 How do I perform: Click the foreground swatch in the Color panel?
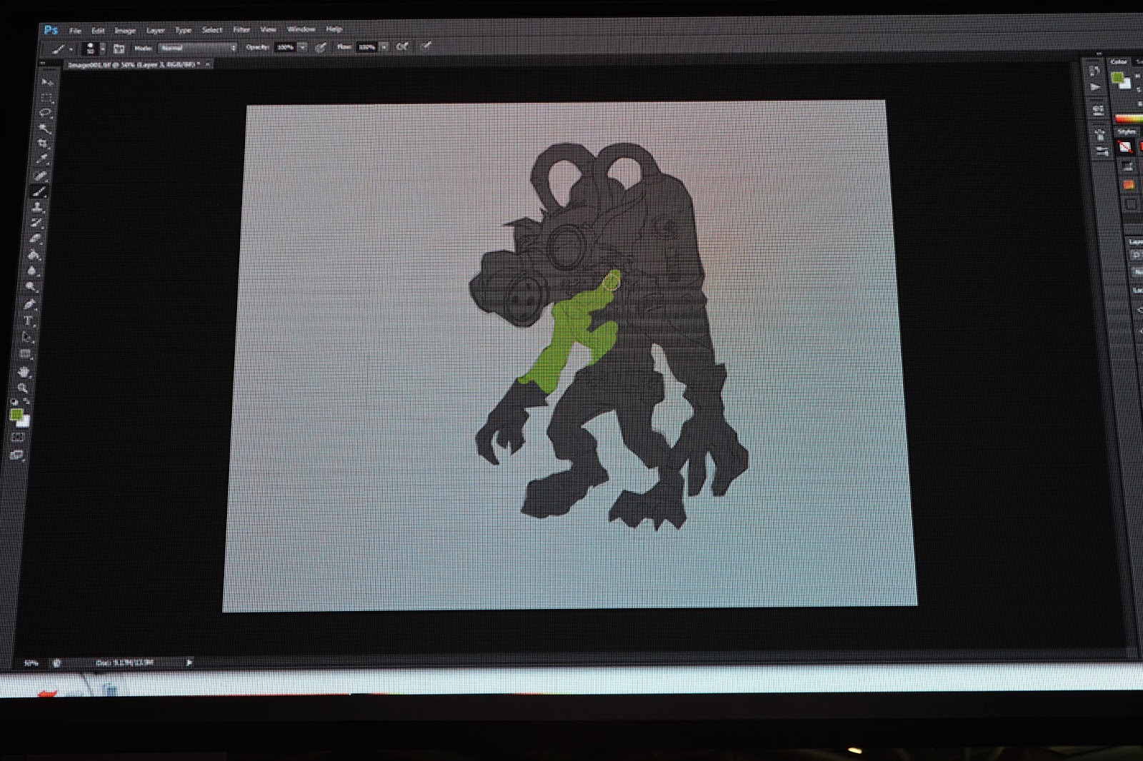(1118, 78)
